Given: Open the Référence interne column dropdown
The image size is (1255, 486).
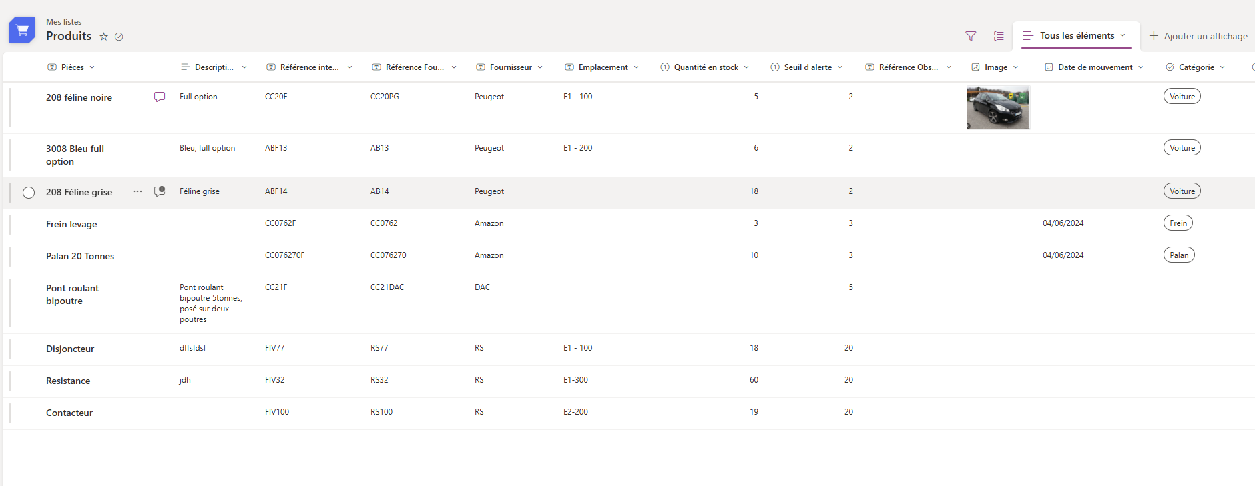Looking at the screenshot, I should point(350,67).
